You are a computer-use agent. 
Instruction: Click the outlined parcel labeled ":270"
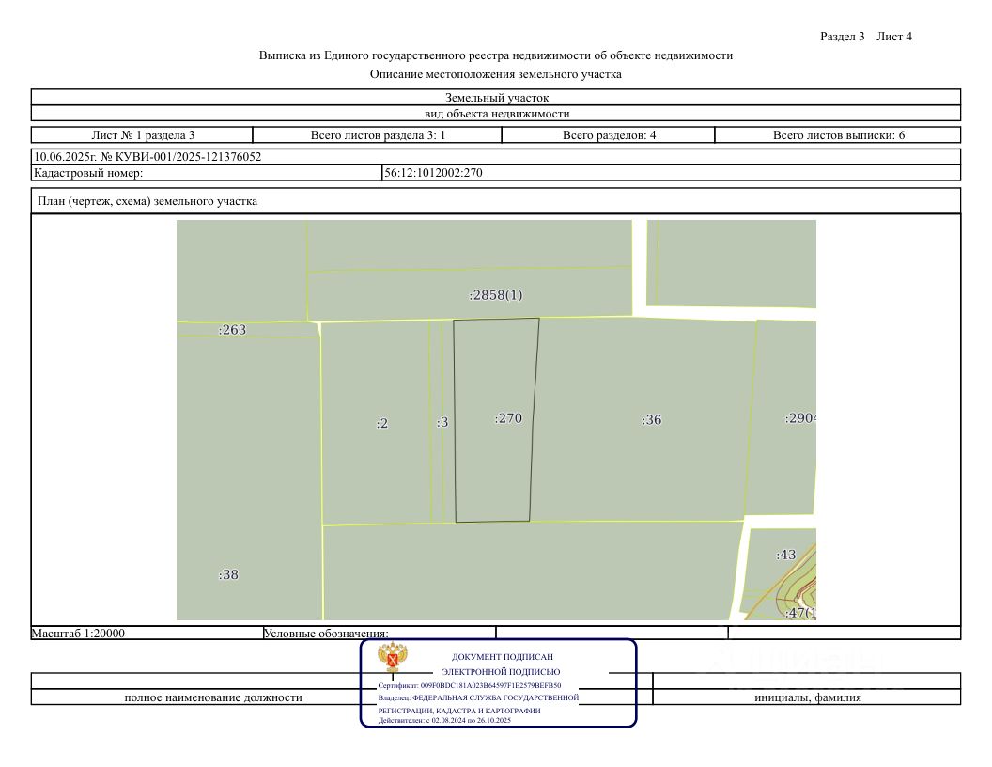[495, 419]
